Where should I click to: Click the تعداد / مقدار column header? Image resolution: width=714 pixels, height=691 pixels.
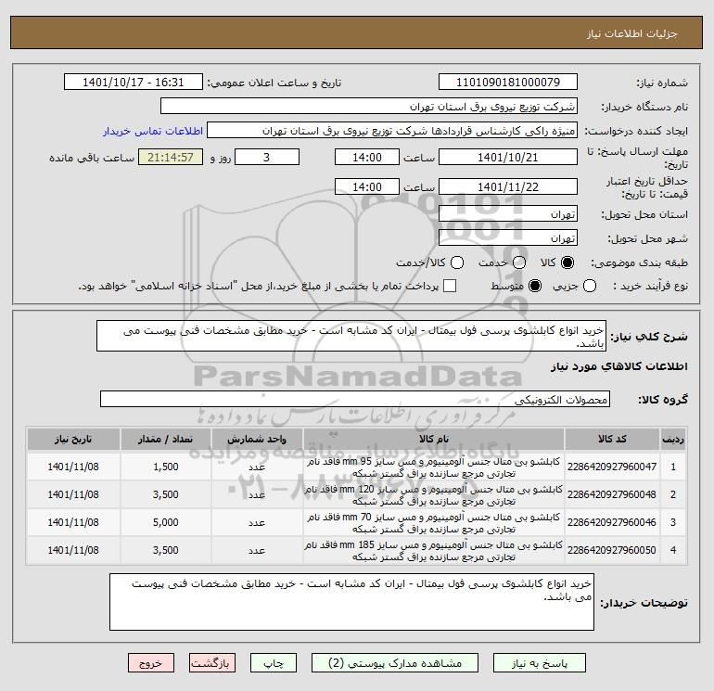click(165, 439)
